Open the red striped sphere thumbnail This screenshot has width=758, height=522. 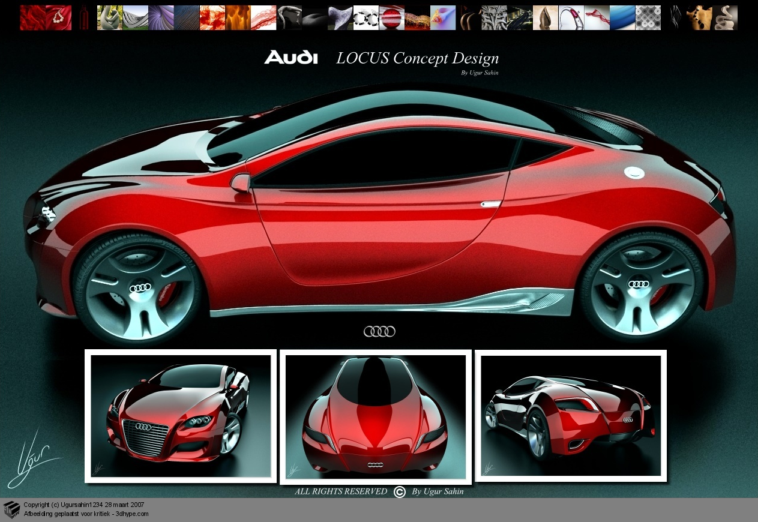[x=391, y=17]
